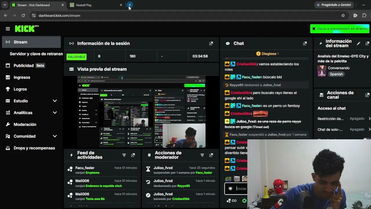Close the Haxball Play tab
Viewport: 371px width, 209px height.
click(x=121, y=5)
